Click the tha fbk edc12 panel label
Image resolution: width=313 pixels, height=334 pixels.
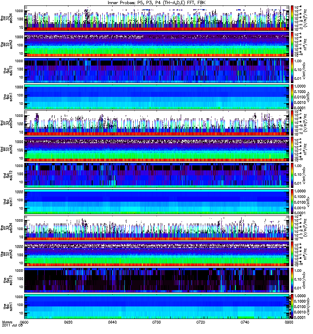click(x=8, y=71)
